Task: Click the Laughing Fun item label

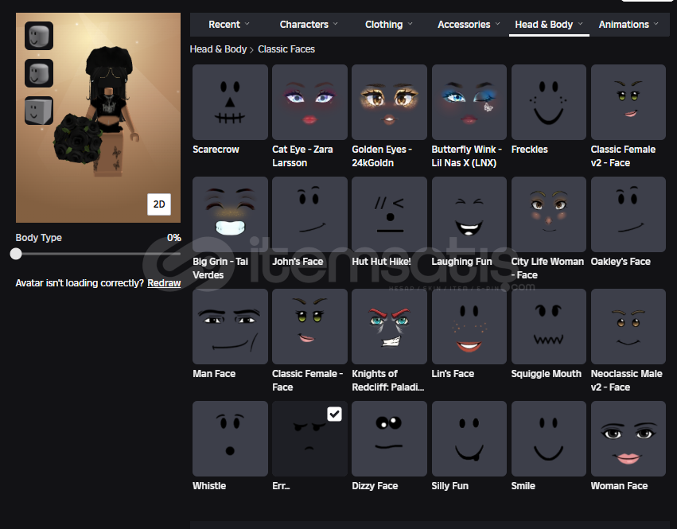Action: coord(461,262)
